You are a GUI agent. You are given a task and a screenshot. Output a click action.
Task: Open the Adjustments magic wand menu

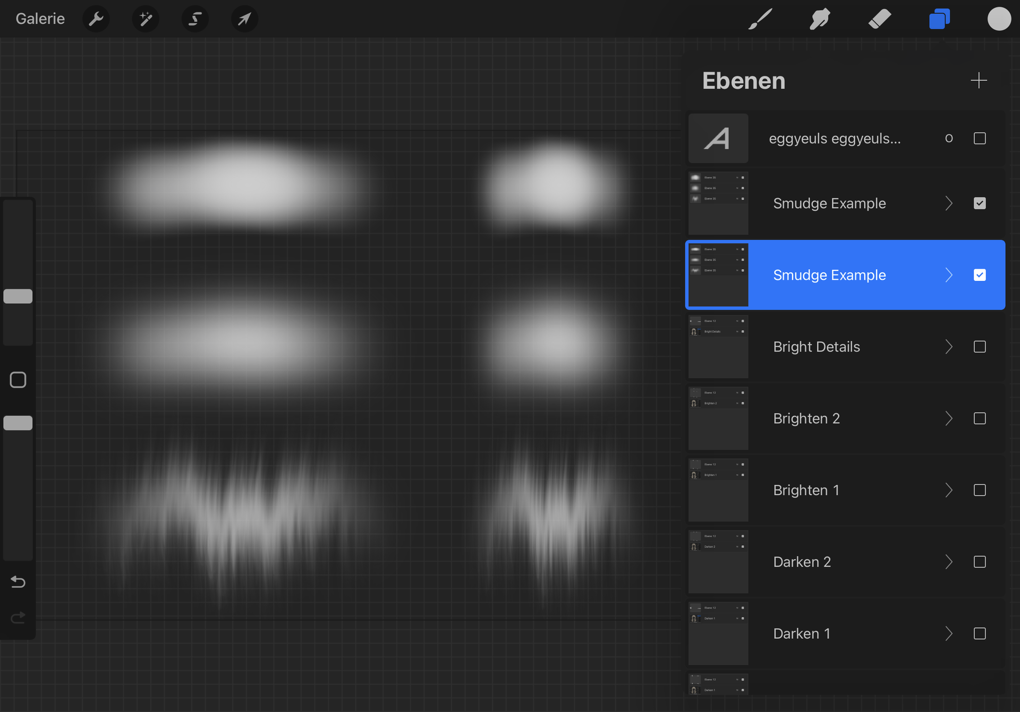(146, 19)
